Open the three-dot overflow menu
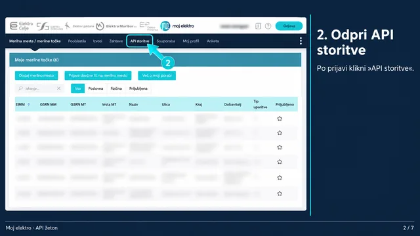 [301, 41]
